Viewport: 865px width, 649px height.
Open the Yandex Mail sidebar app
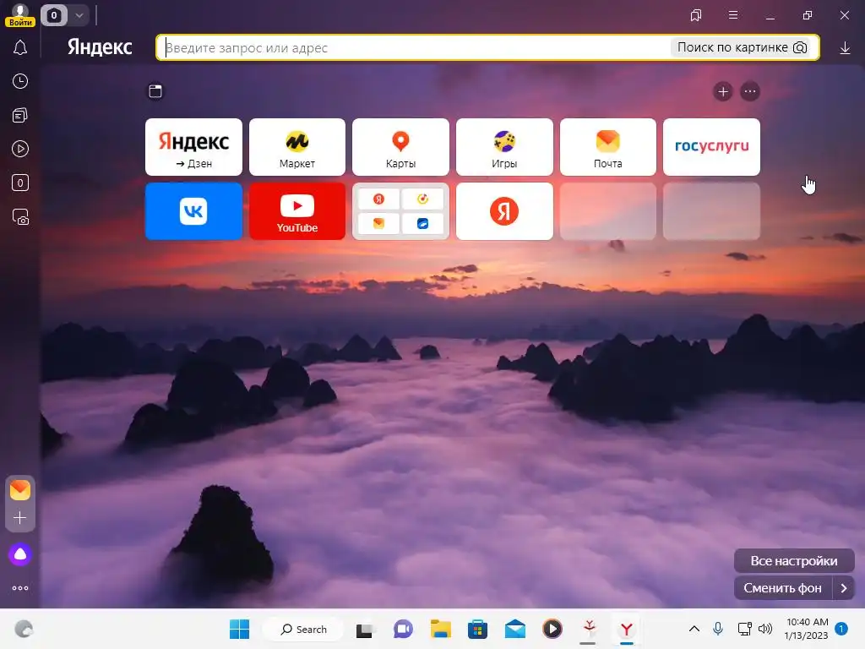(20, 490)
